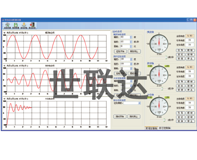Click the azimuth axis upper limit indicator
Screen dimensions: 197x160
167,97
